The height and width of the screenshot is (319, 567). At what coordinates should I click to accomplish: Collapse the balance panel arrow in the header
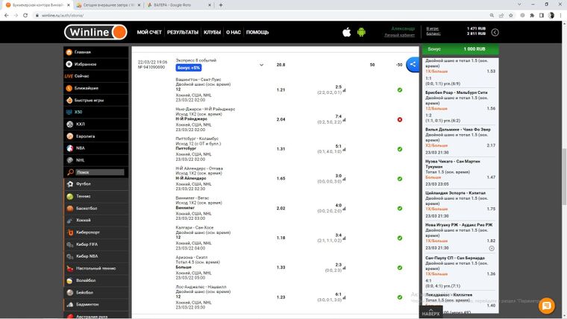(495, 32)
